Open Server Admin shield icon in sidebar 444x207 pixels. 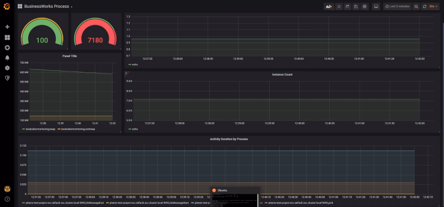coord(7,78)
